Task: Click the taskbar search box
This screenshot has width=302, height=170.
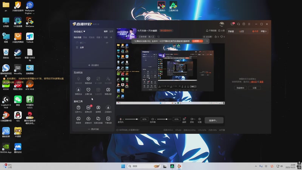Action: (144, 166)
